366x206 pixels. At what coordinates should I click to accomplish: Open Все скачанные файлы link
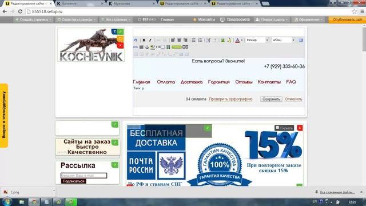coord(337,192)
